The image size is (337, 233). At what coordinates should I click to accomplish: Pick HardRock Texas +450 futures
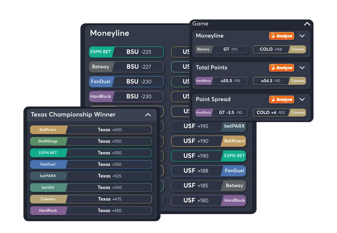point(91,210)
